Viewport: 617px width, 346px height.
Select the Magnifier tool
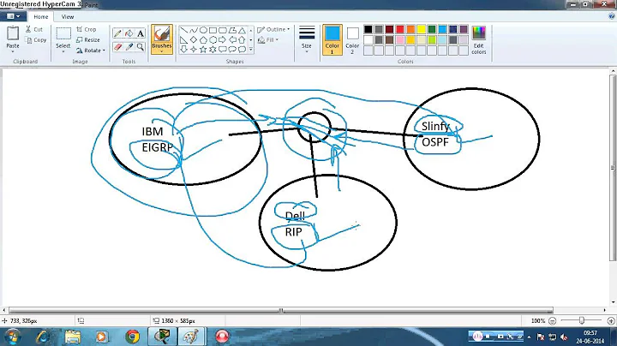(141, 47)
